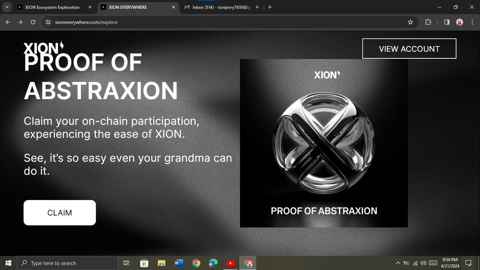The height and width of the screenshot is (270, 480).
Task: Open YouTube app from taskbar
Action: point(230,263)
